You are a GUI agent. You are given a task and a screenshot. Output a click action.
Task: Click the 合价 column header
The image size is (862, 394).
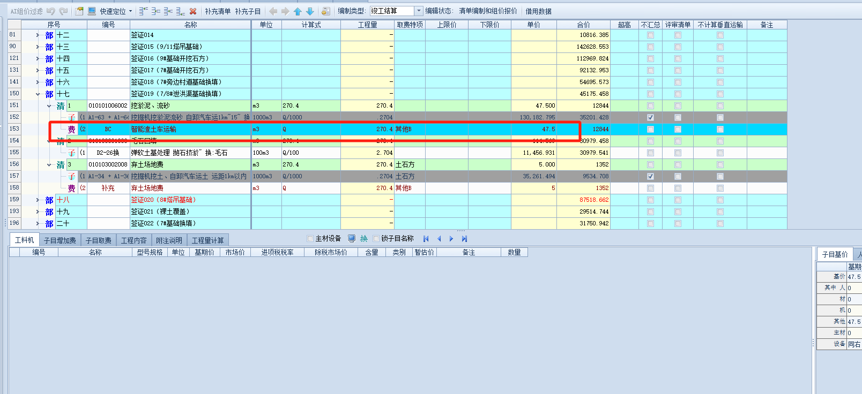click(x=584, y=25)
